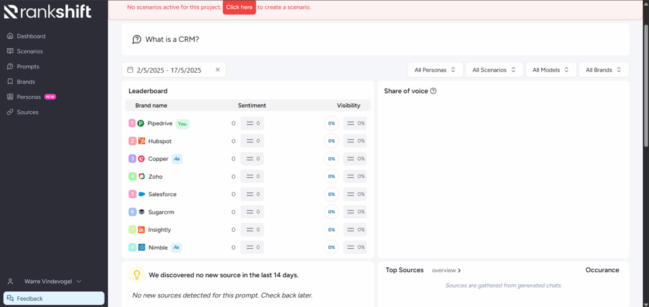Click the Aa badge beside Copper

[177, 159]
